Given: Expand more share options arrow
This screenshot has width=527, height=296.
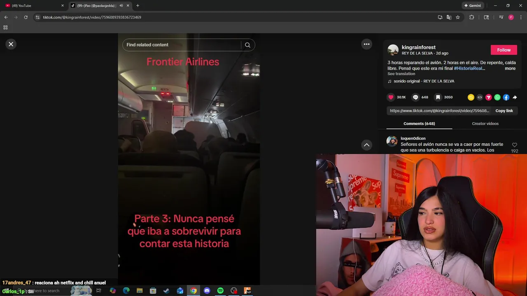Looking at the screenshot, I should [515, 97].
